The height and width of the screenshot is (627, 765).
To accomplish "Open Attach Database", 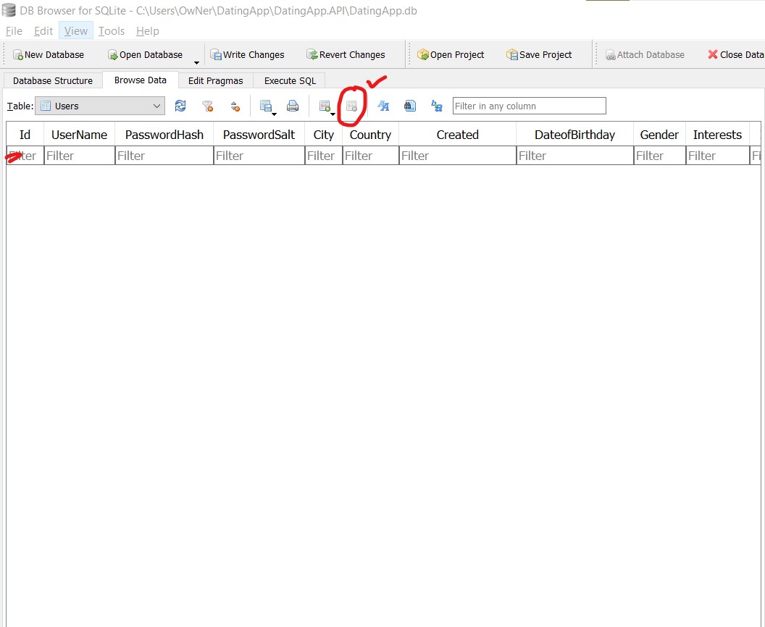I will (645, 54).
